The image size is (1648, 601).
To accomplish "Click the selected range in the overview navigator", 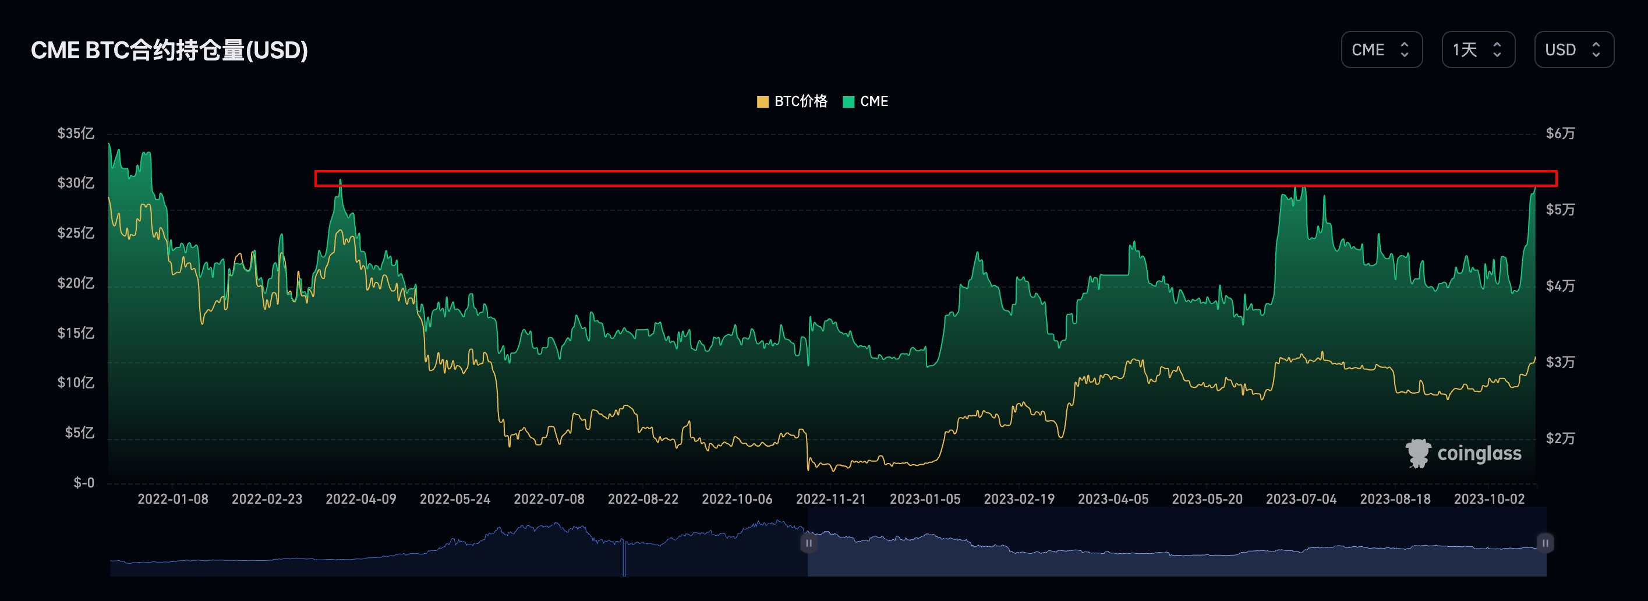I will [x=1176, y=542].
